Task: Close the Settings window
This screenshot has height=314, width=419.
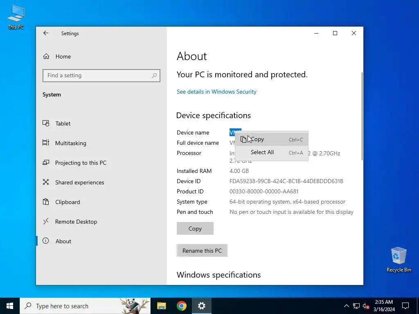Action: click(x=354, y=33)
